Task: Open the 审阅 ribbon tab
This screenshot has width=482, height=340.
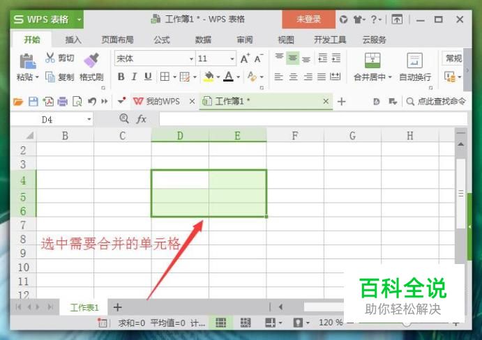Action: [x=245, y=40]
